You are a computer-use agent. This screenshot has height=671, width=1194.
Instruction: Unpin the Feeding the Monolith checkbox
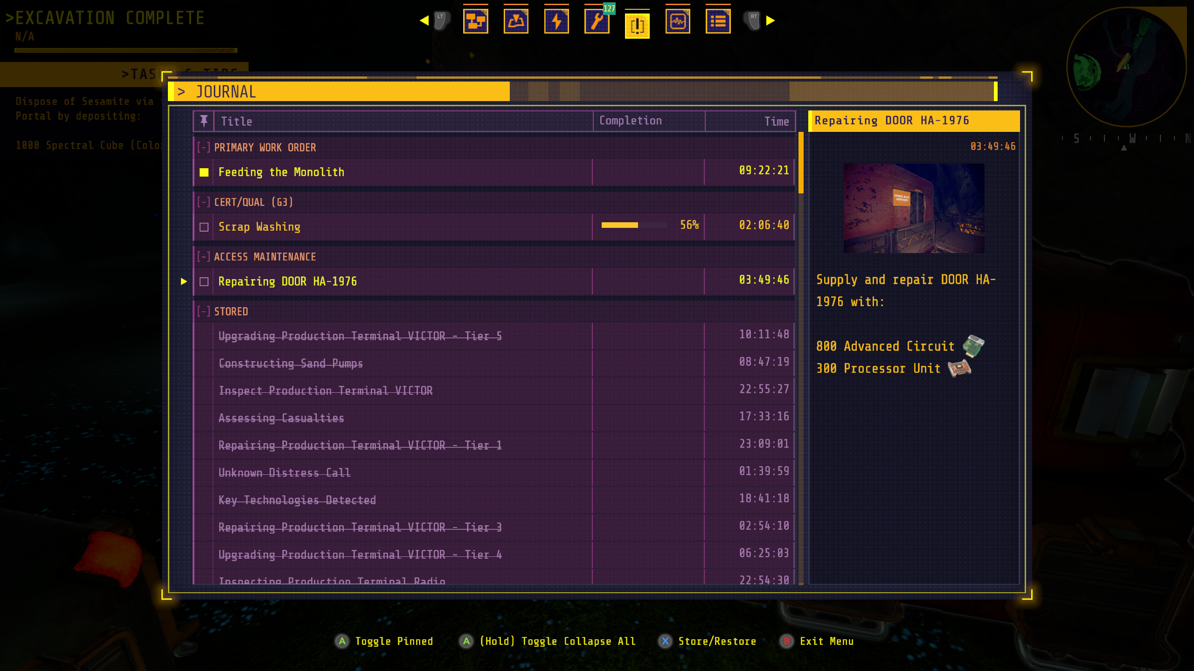pos(204,172)
